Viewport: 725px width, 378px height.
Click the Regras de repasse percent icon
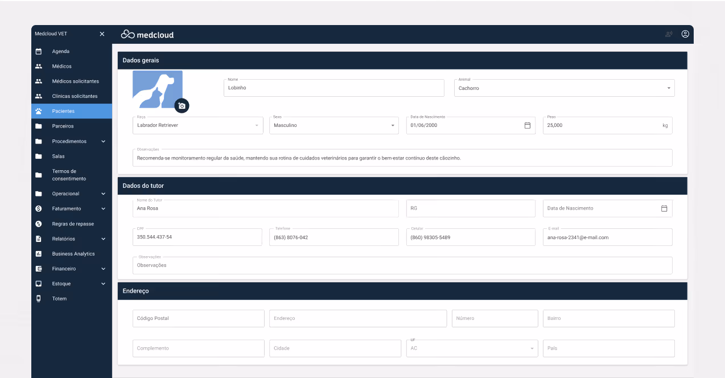click(39, 224)
